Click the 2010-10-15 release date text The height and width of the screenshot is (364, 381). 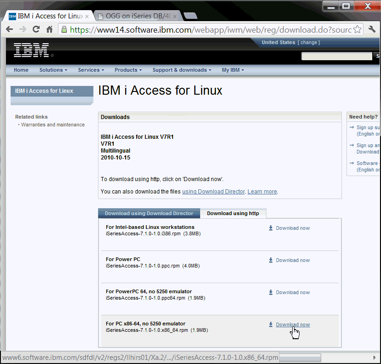(115, 158)
